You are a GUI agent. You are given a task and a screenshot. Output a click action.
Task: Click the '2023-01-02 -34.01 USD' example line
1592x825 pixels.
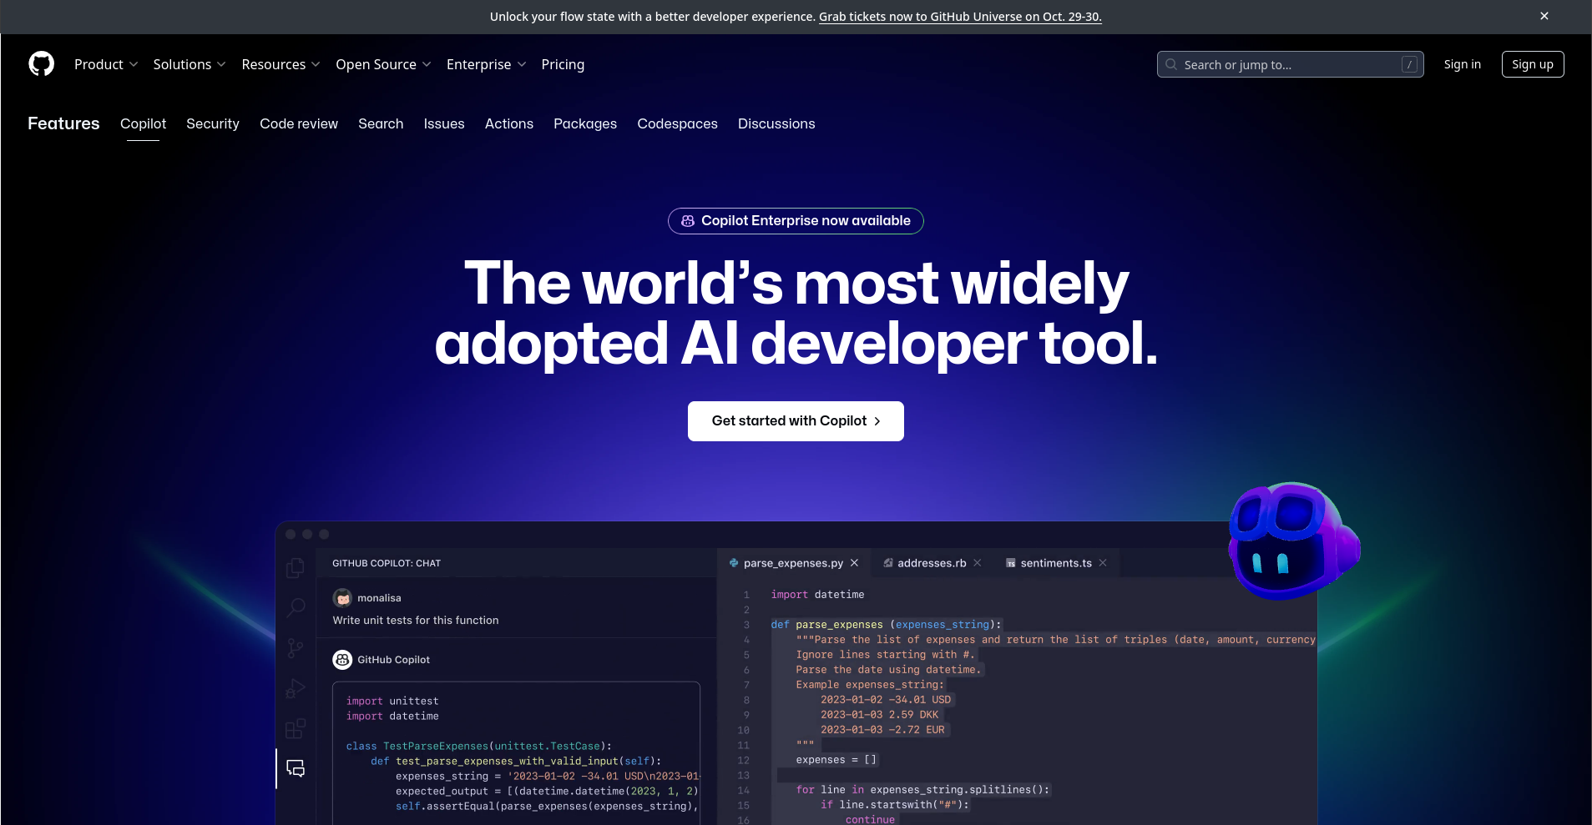point(886,700)
